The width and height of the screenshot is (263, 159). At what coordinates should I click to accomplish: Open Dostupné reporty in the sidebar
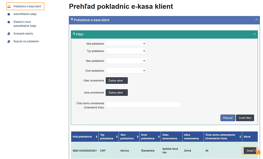coord(23,34)
